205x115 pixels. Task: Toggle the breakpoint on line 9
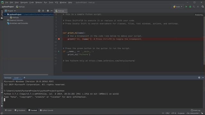[x=59, y=39]
